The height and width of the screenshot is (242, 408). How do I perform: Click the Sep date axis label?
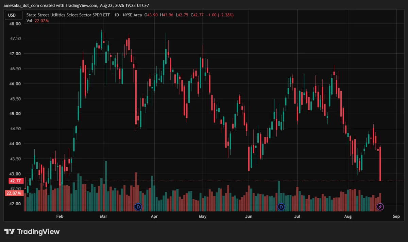click(x=396, y=216)
